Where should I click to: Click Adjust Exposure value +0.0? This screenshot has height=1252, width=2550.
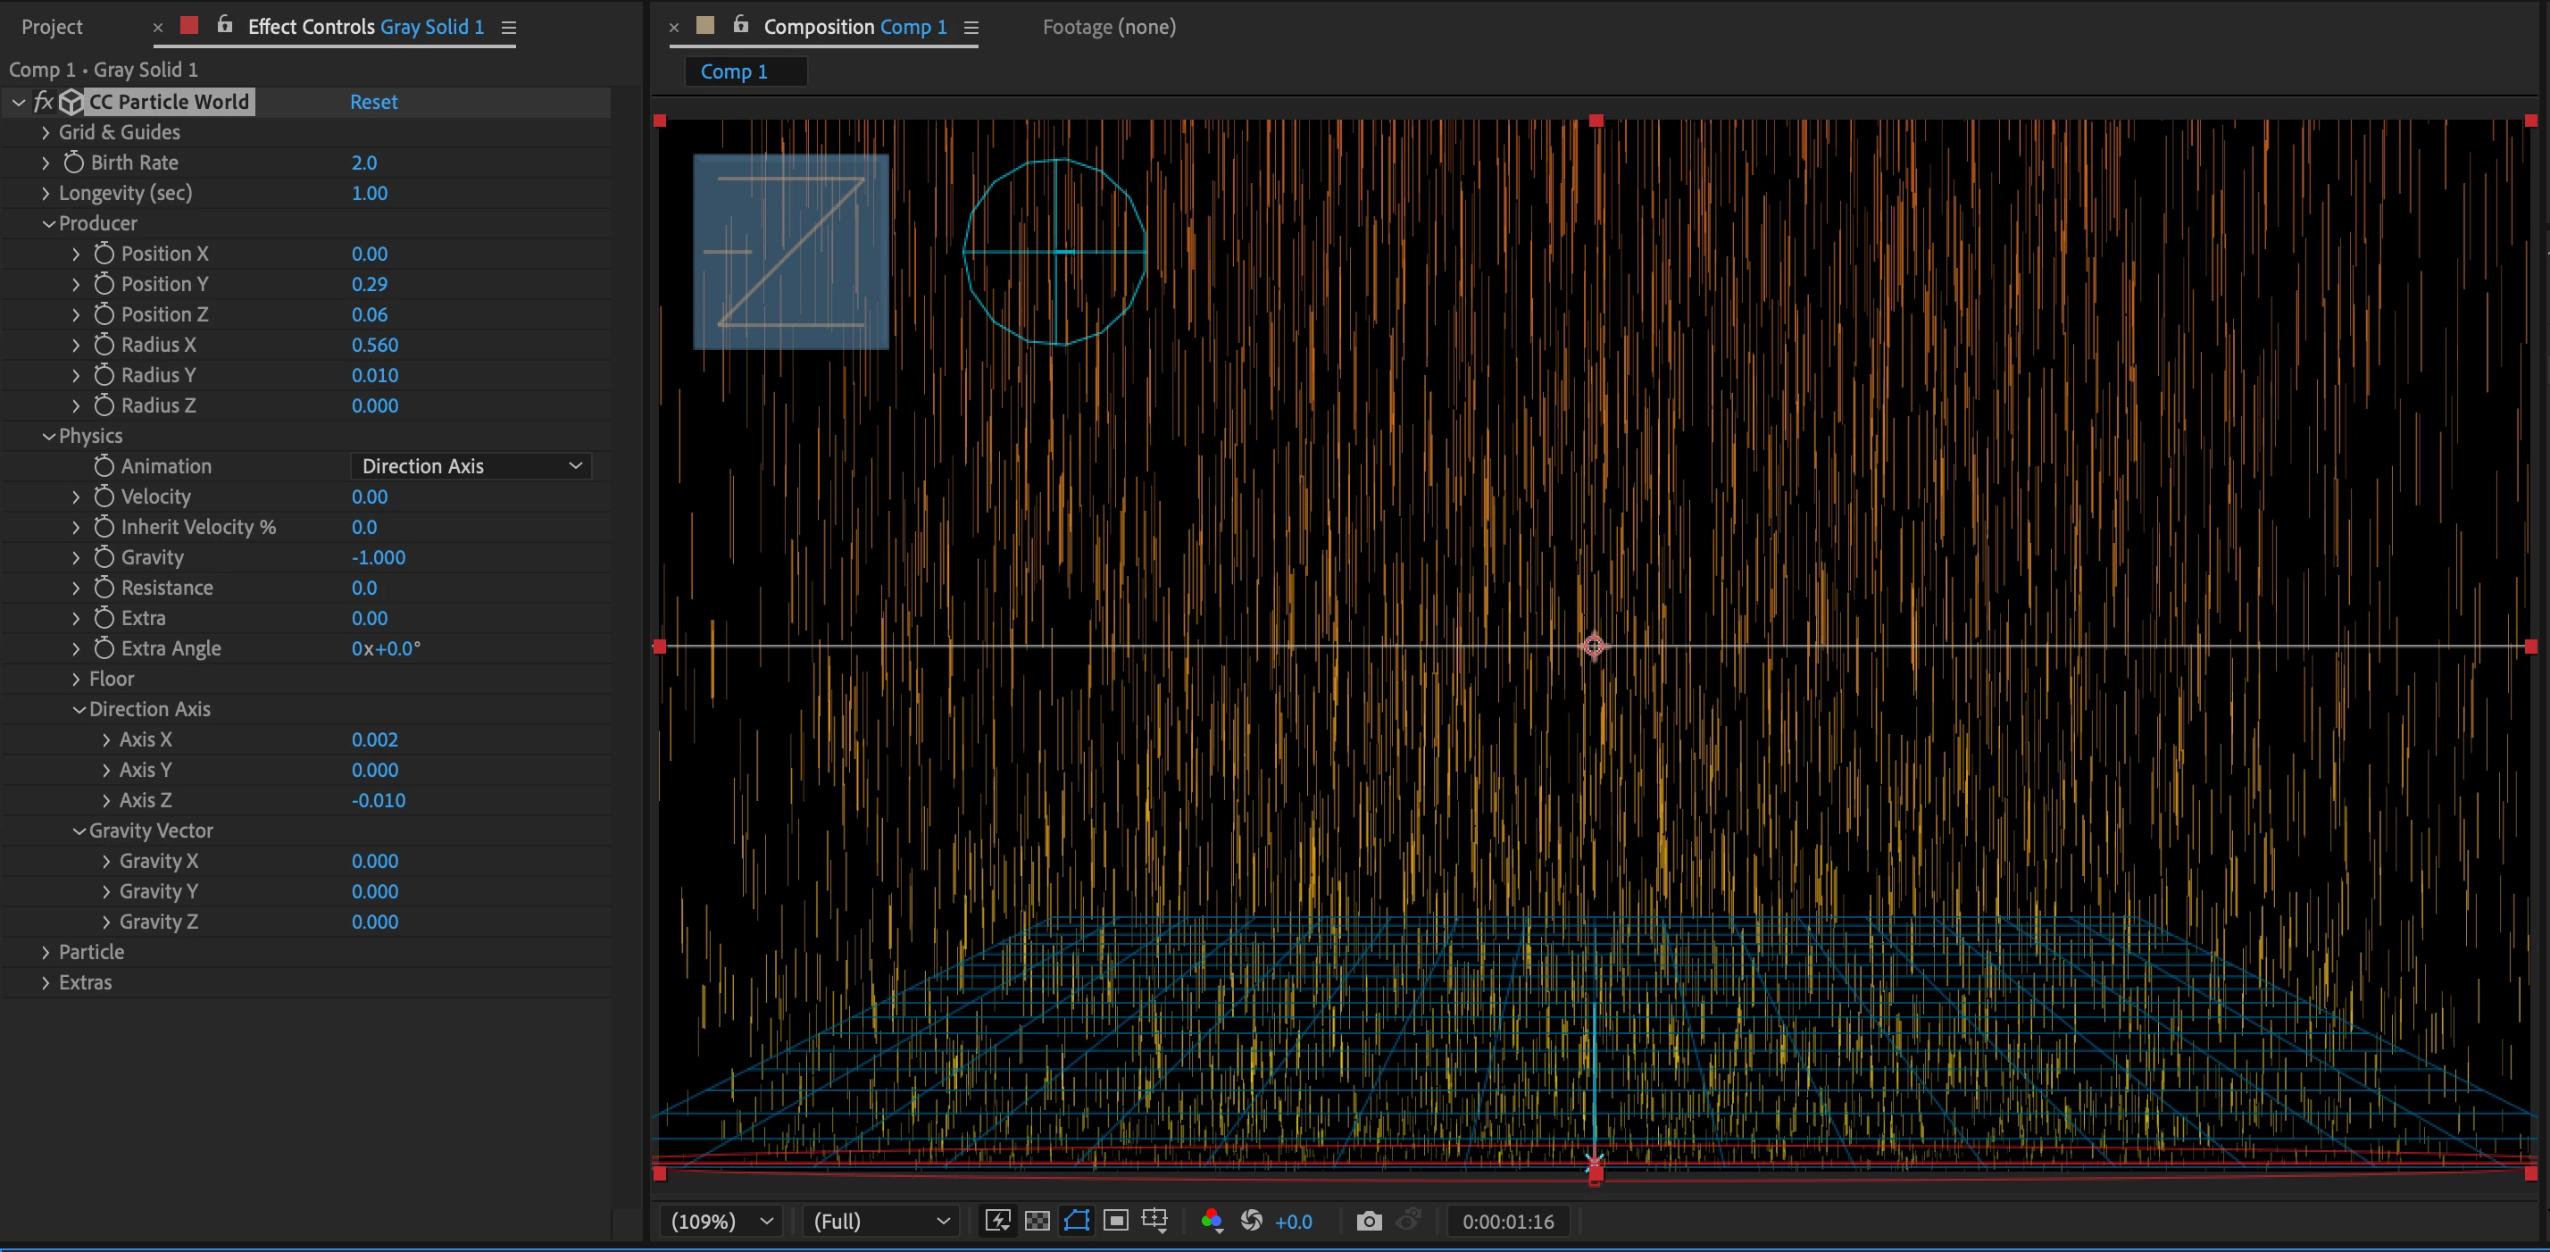pos(1293,1222)
